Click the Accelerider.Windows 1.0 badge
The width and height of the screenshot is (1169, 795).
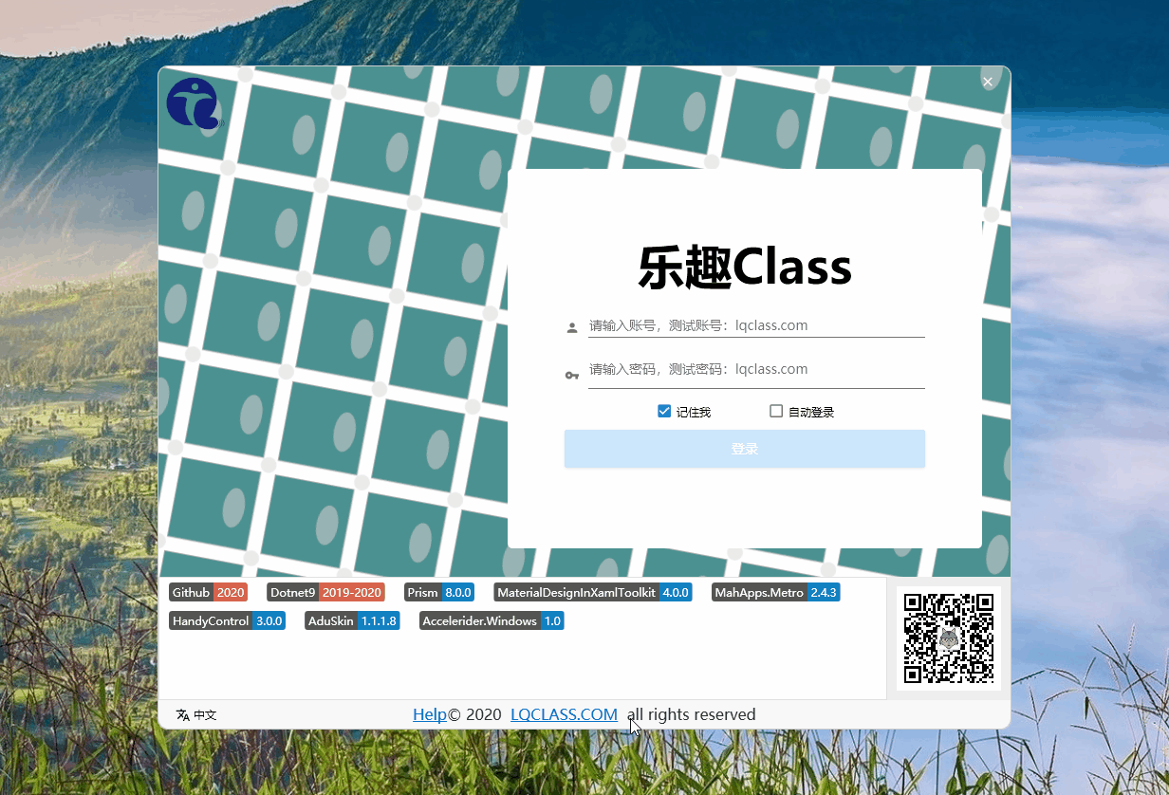coord(492,621)
